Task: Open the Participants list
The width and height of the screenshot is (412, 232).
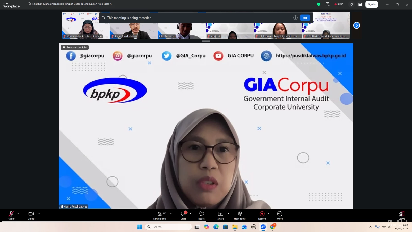Action: pyautogui.click(x=160, y=214)
